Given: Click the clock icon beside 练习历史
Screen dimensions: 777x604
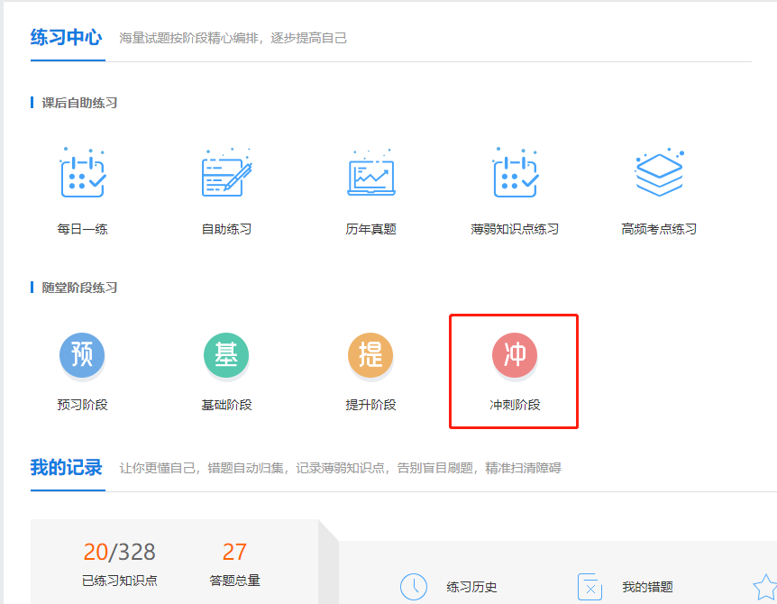Looking at the screenshot, I should [413, 587].
